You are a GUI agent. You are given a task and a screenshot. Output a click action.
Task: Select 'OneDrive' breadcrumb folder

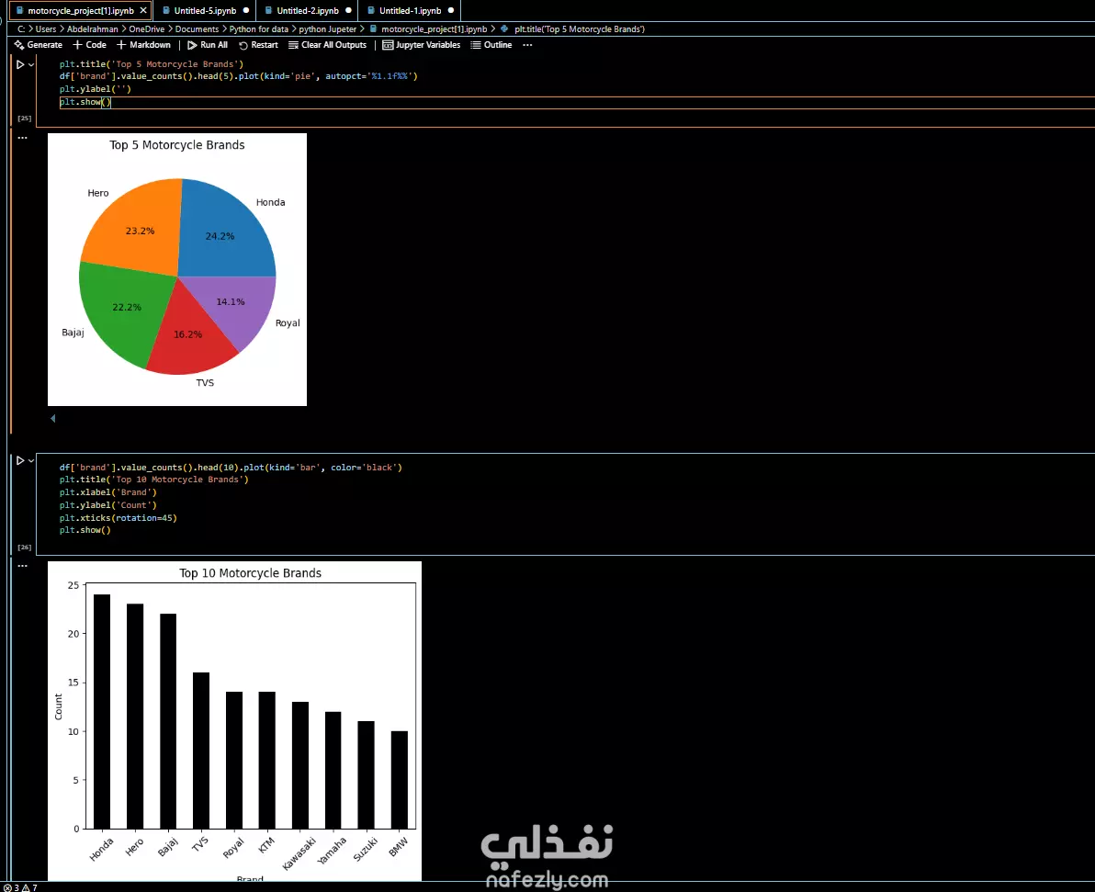coord(147,29)
